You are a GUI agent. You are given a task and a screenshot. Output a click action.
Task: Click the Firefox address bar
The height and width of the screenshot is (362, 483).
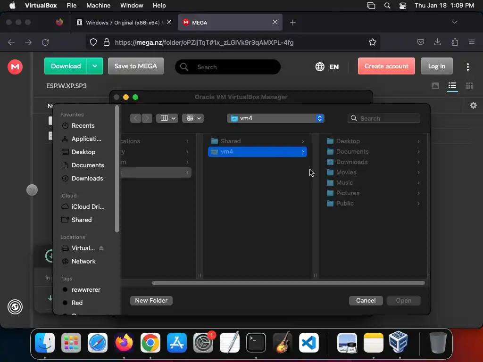pyautogui.click(x=233, y=42)
